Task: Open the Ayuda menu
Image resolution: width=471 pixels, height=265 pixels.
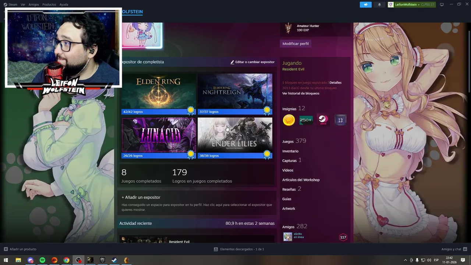Action: click(x=64, y=4)
